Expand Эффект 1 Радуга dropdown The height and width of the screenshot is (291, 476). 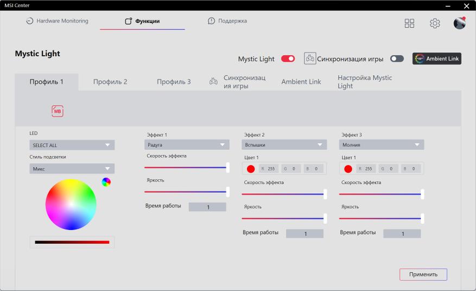click(187, 145)
